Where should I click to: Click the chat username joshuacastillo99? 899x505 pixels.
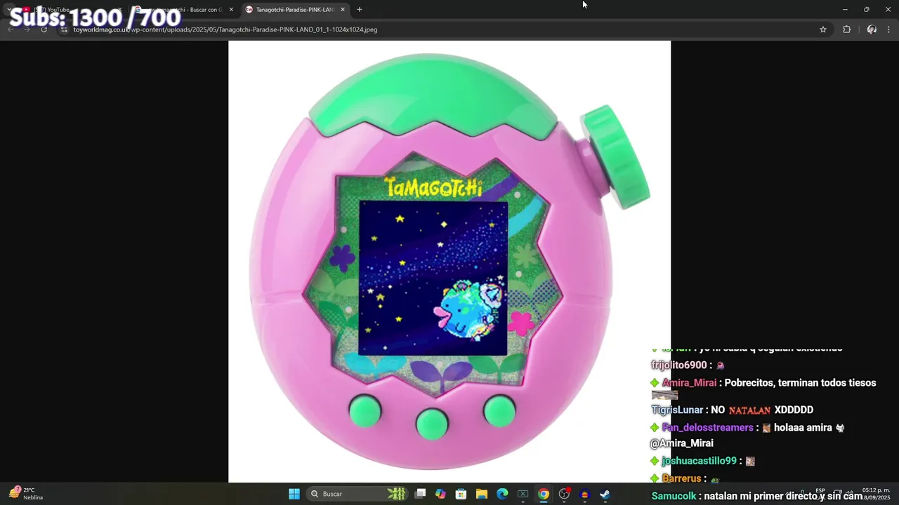point(699,461)
